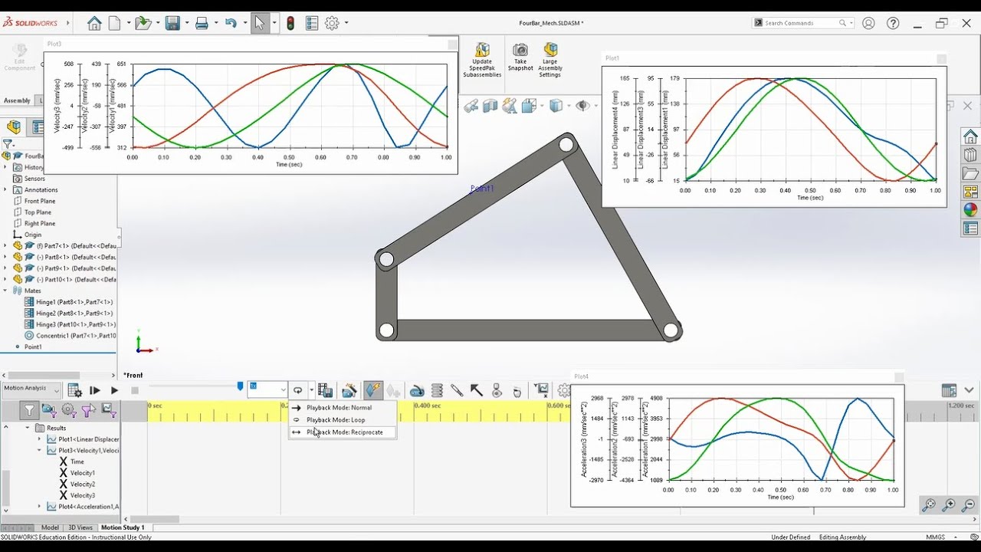The width and height of the screenshot is (981, 552).
Task: Open Large Assembly Settings
Action: [550, 60]
